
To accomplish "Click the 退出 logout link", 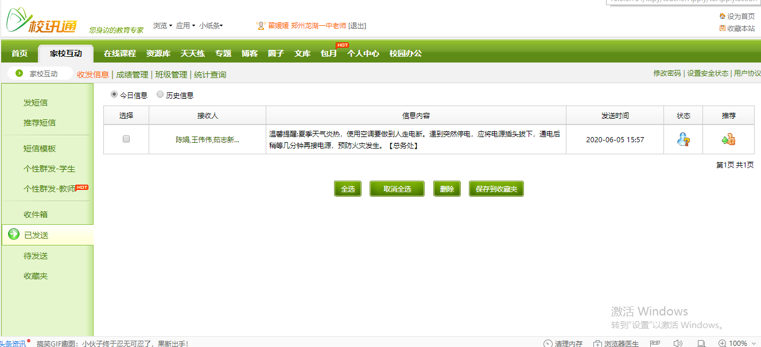I will [x=357, y=26].
